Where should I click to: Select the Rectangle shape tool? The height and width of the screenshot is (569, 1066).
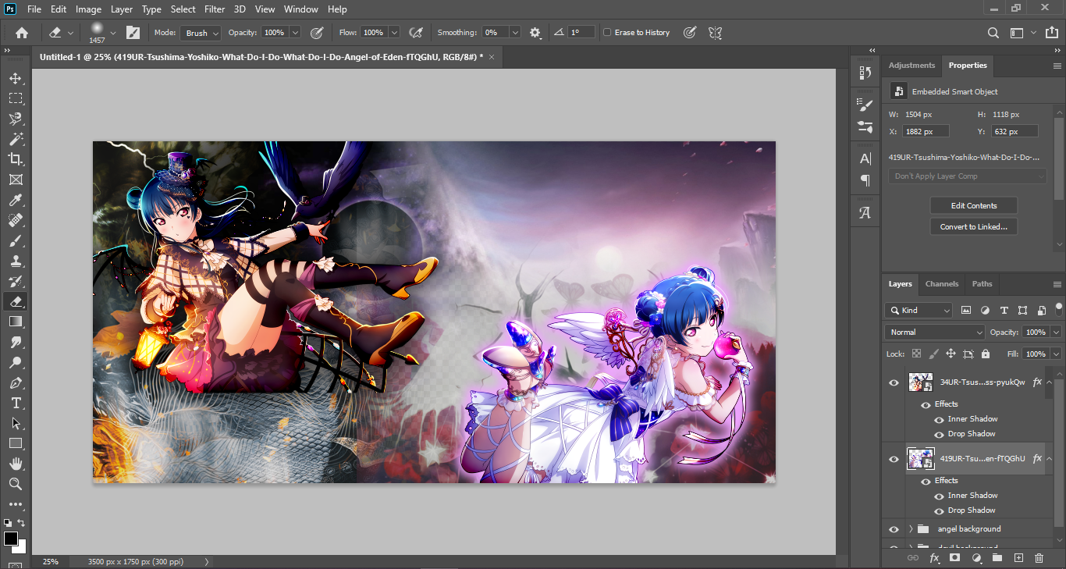tap(16, 443)
